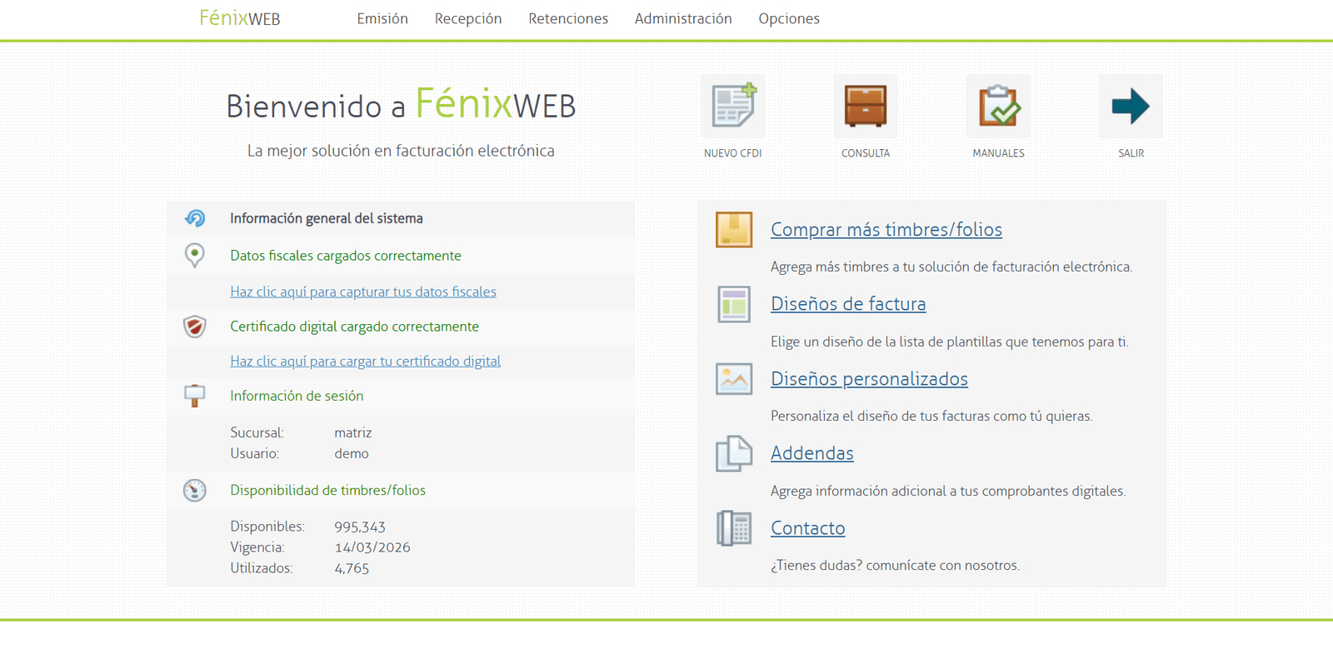Open the Opciones menu
Image resolution: width=1333 pixels, height=649 pixels.
(x=789, y=18)
